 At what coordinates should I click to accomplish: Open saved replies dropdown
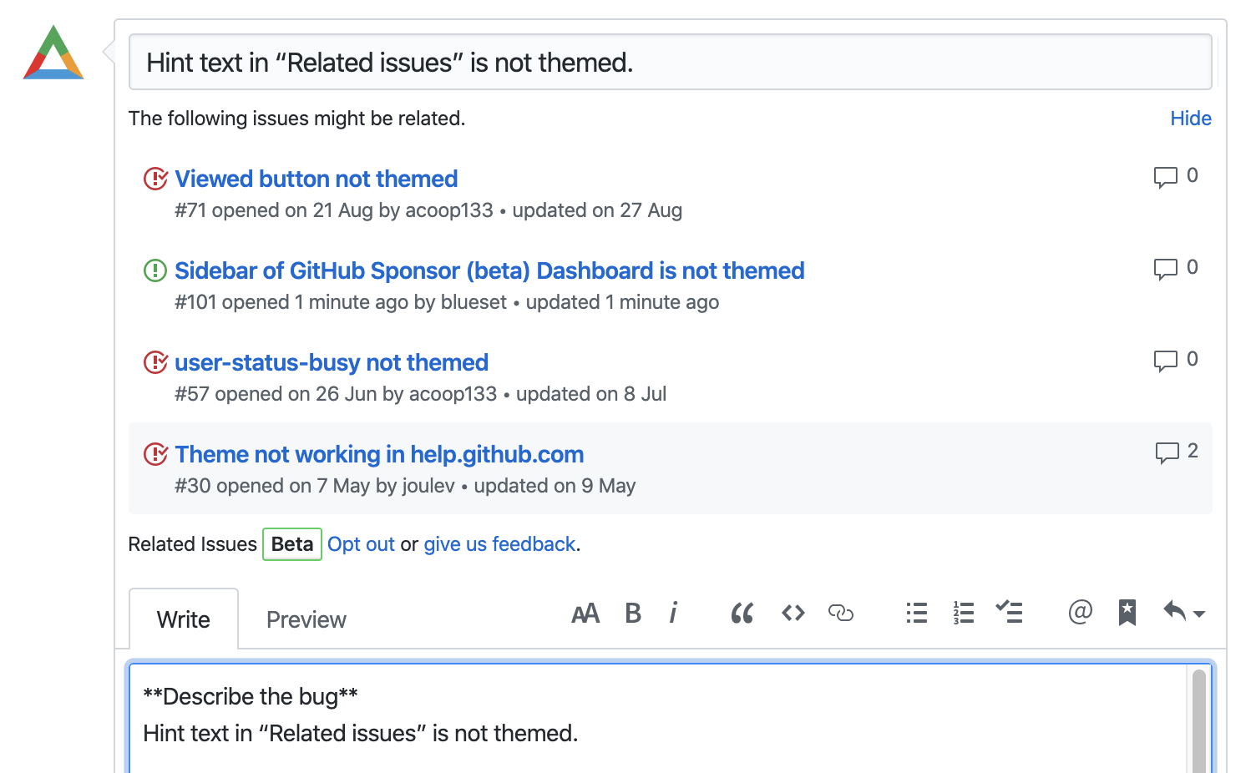tap(1184, 612)
